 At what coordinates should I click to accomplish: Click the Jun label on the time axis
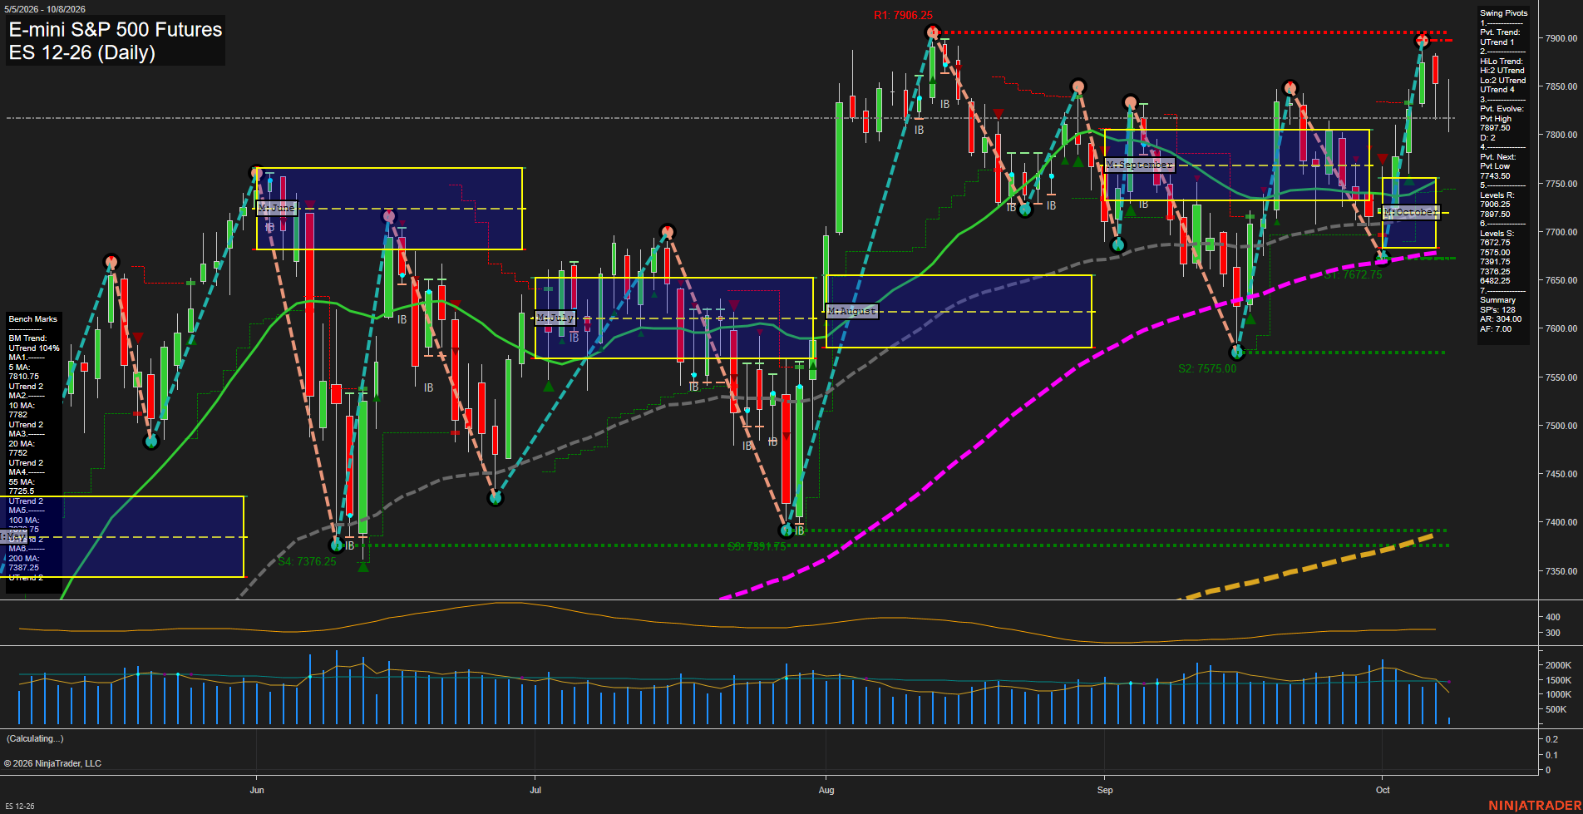257,790
